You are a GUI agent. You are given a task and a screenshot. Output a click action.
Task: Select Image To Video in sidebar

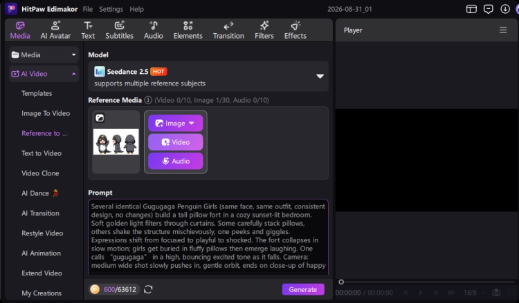coord(46,113)
